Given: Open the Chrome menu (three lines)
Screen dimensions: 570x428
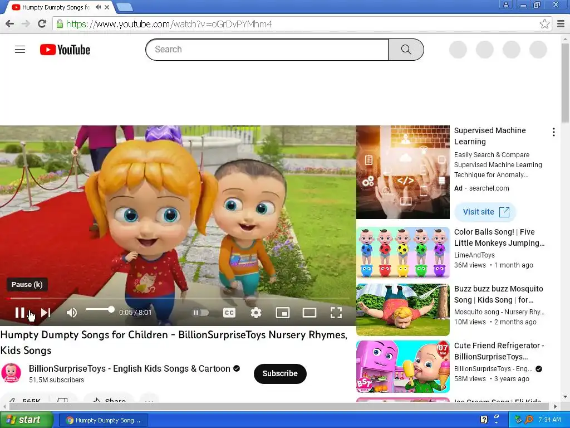Looking at the screenshot, I should (x=561, y=24).
